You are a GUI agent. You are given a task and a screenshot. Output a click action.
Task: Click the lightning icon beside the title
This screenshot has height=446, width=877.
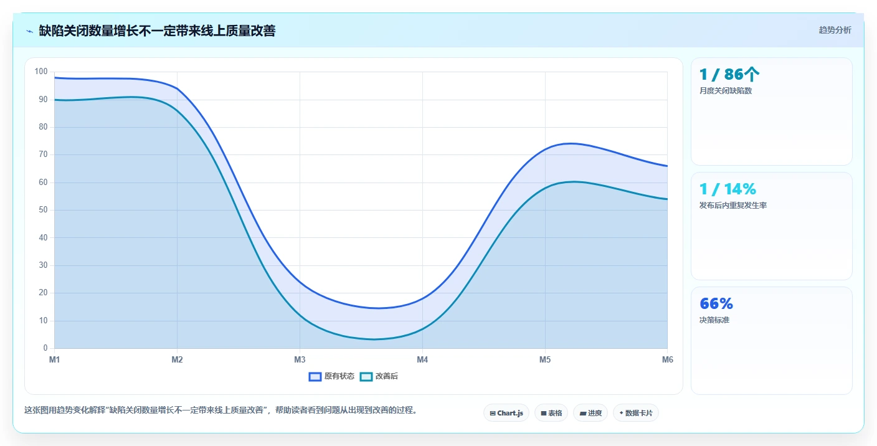[30, 31]
